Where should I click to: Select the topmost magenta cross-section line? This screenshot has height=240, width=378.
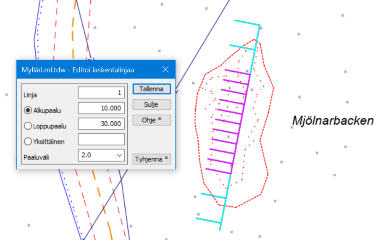(x=238, y=72)
